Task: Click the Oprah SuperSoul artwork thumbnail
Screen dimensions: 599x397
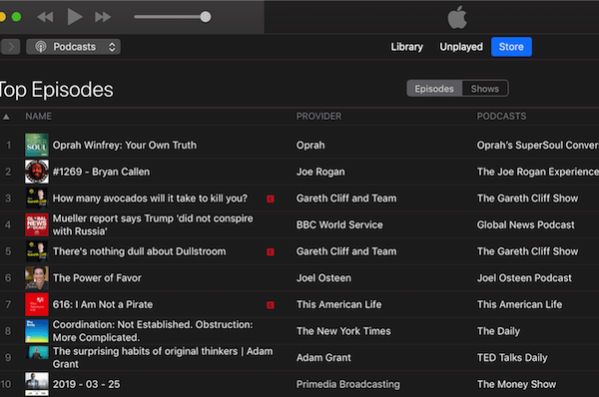Action: click(x=37, y=145)
